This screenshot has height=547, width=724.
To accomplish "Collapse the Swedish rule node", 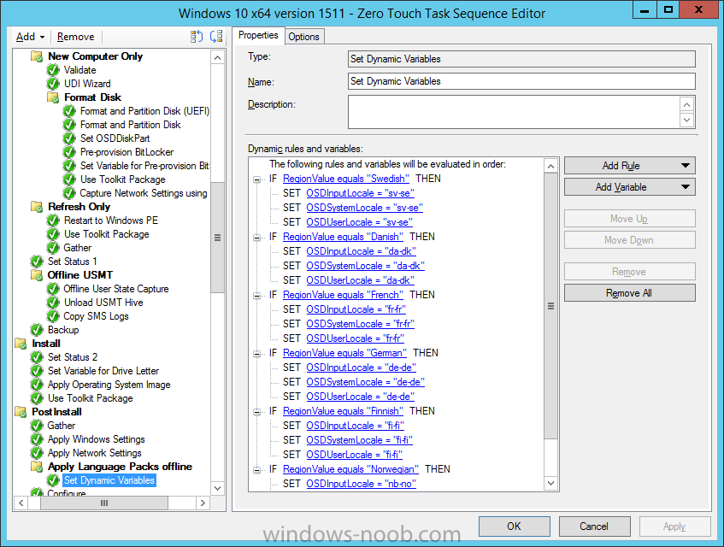I will tap(256, 179).
